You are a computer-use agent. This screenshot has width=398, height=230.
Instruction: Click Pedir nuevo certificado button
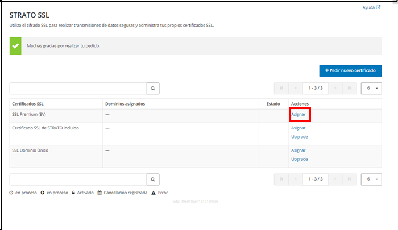(350, 71)
